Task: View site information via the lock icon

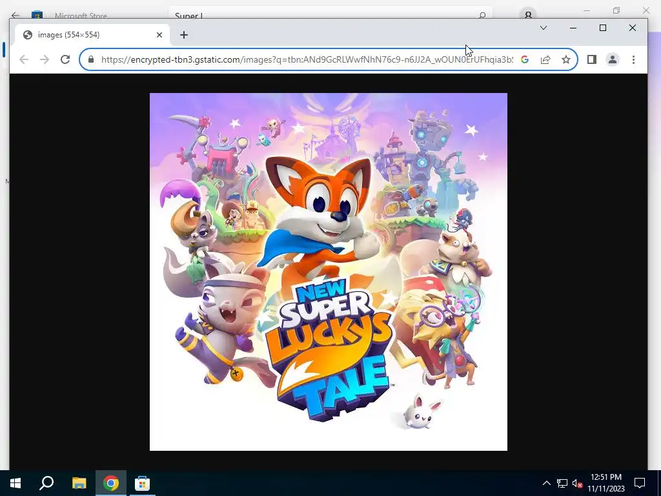Action: (x=90, y=59)
